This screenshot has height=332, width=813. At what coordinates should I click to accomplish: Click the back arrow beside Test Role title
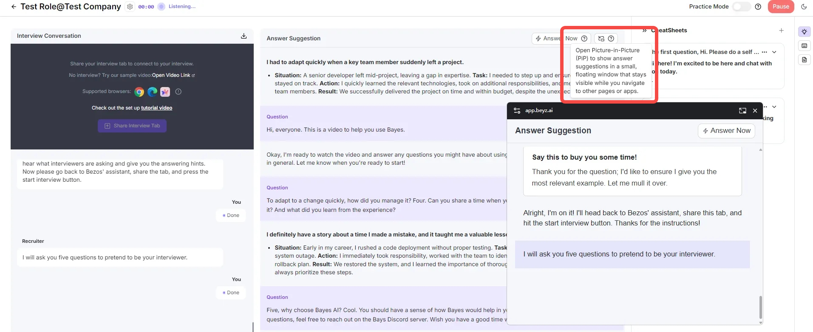click(x=14, y=7)
